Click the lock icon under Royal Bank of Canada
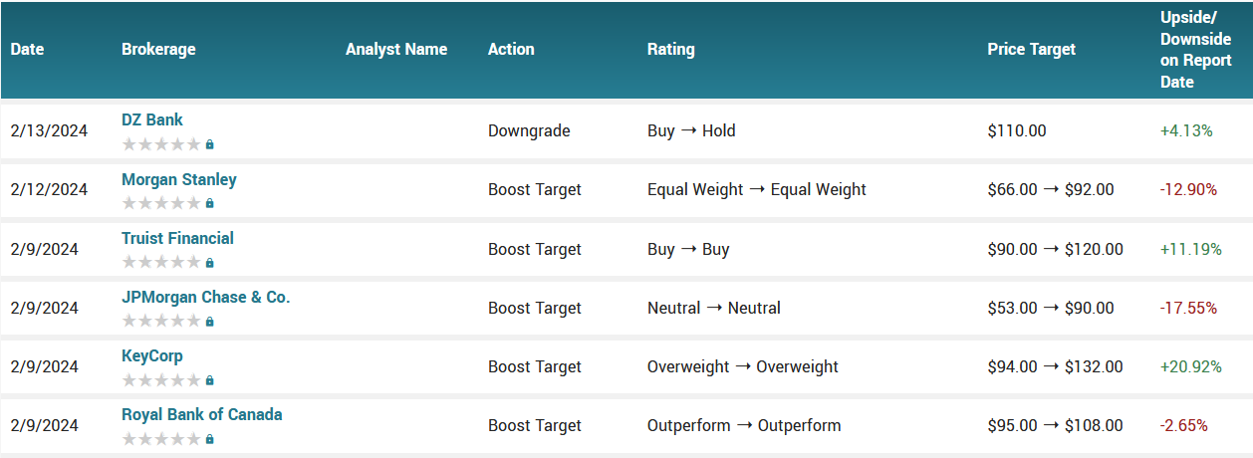This screenshot has height=458, width=1253. 209,439
